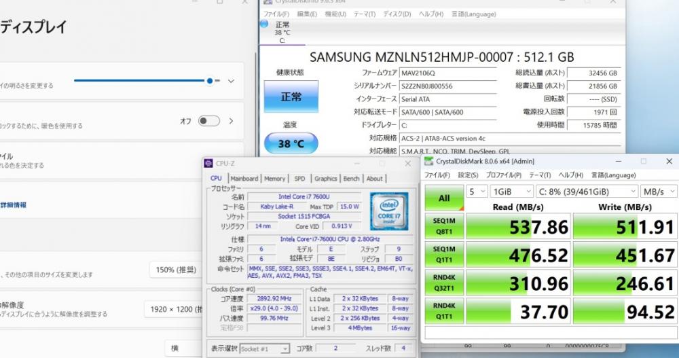Open the MB/s unit dropdown in CrystalDiskMark
The image size is (679, 358).
tap(658, 192)
